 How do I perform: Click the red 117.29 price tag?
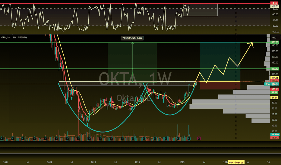click(x=275, y=81)
